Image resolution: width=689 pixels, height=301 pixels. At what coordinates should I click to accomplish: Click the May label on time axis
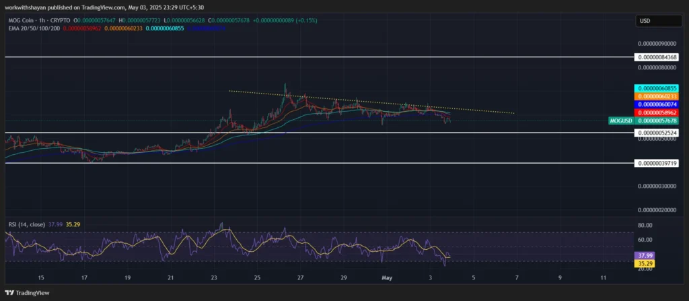[x=387, y=277]
